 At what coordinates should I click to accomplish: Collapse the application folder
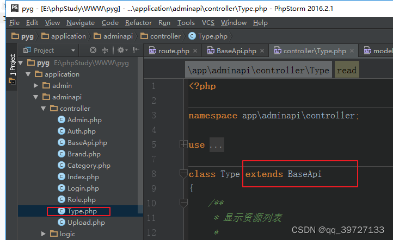point(28,74)
